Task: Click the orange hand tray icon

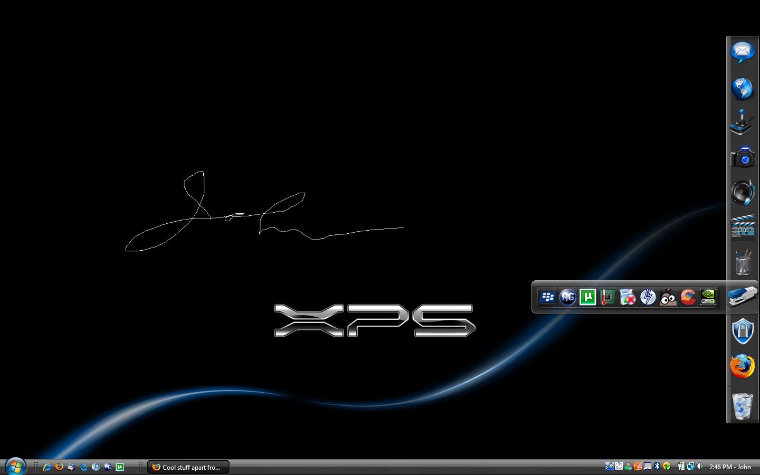Action: coord(638,466)
